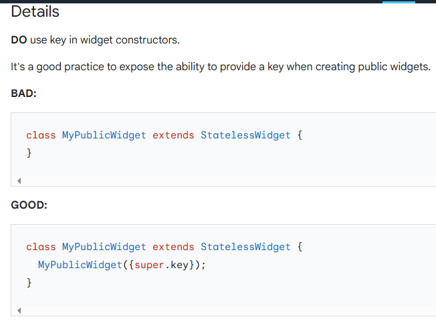
Task: Click the blue active tab indicator at top
Action: coord(399,2)
